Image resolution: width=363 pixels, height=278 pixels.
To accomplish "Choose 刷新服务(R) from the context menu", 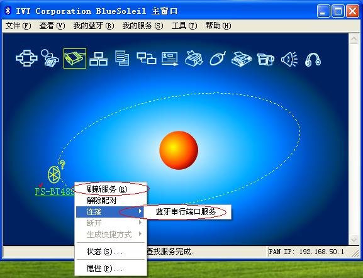I will 107,189.
